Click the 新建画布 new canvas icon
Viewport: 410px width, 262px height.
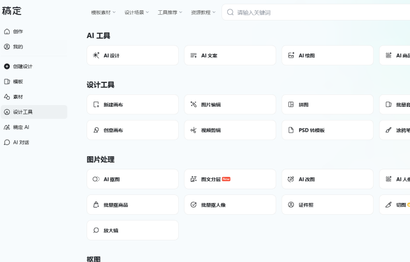point(96,105)
